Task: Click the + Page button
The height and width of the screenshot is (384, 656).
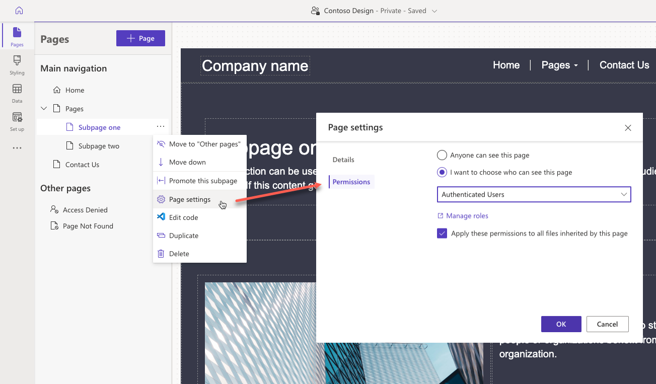Action: [140, 38]
